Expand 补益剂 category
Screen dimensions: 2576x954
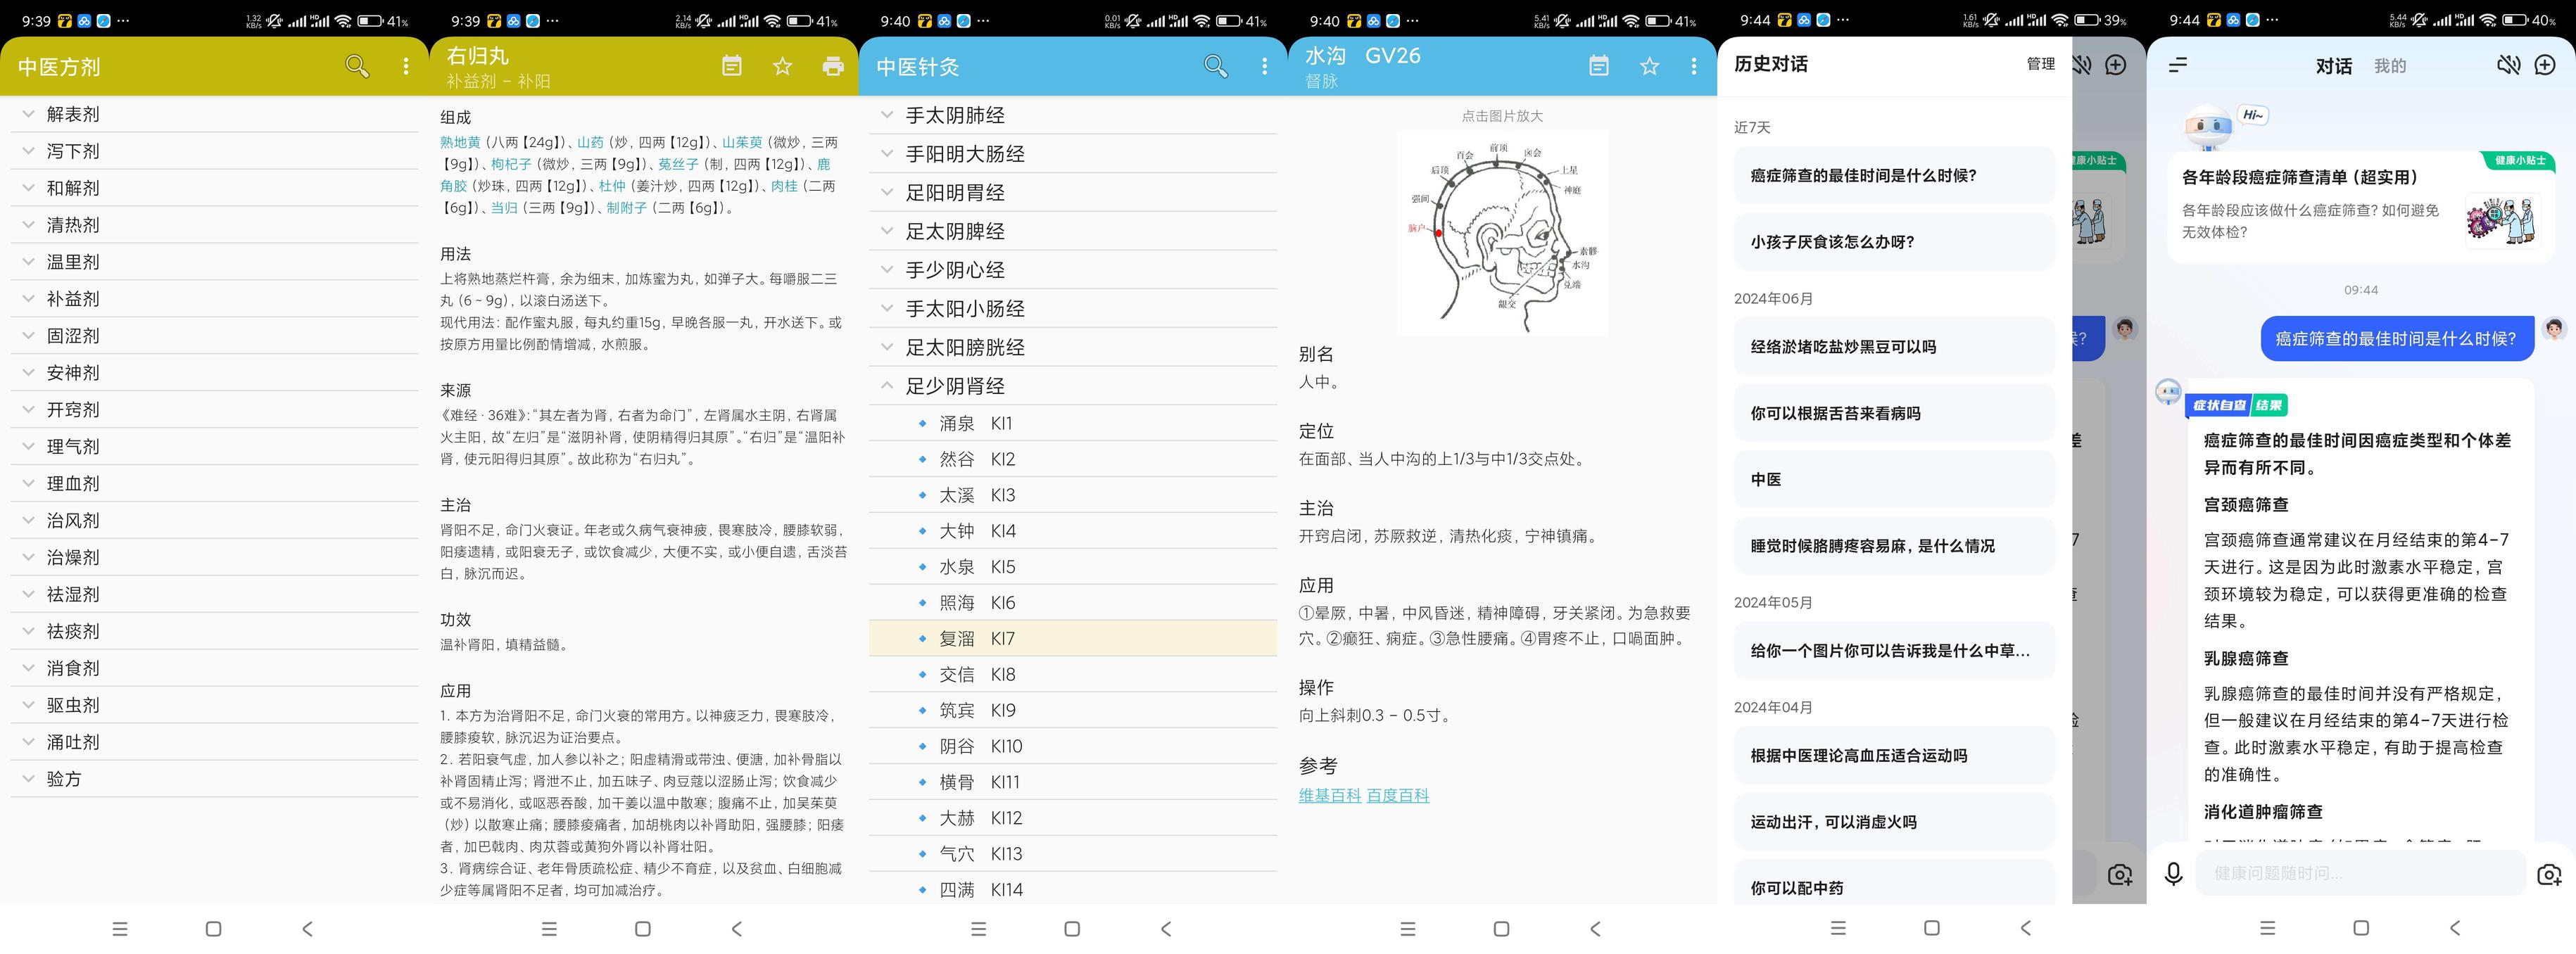215,299
